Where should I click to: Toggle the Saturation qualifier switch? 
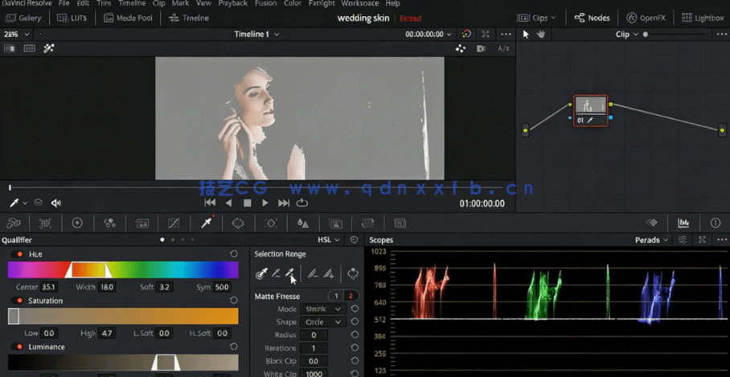[17, 301]
